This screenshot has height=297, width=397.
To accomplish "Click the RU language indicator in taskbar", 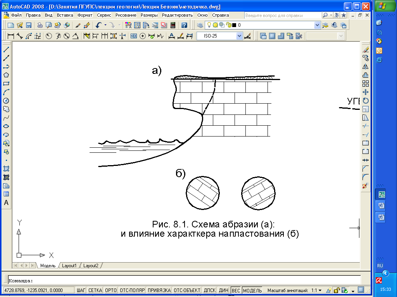I will point(380,266).
